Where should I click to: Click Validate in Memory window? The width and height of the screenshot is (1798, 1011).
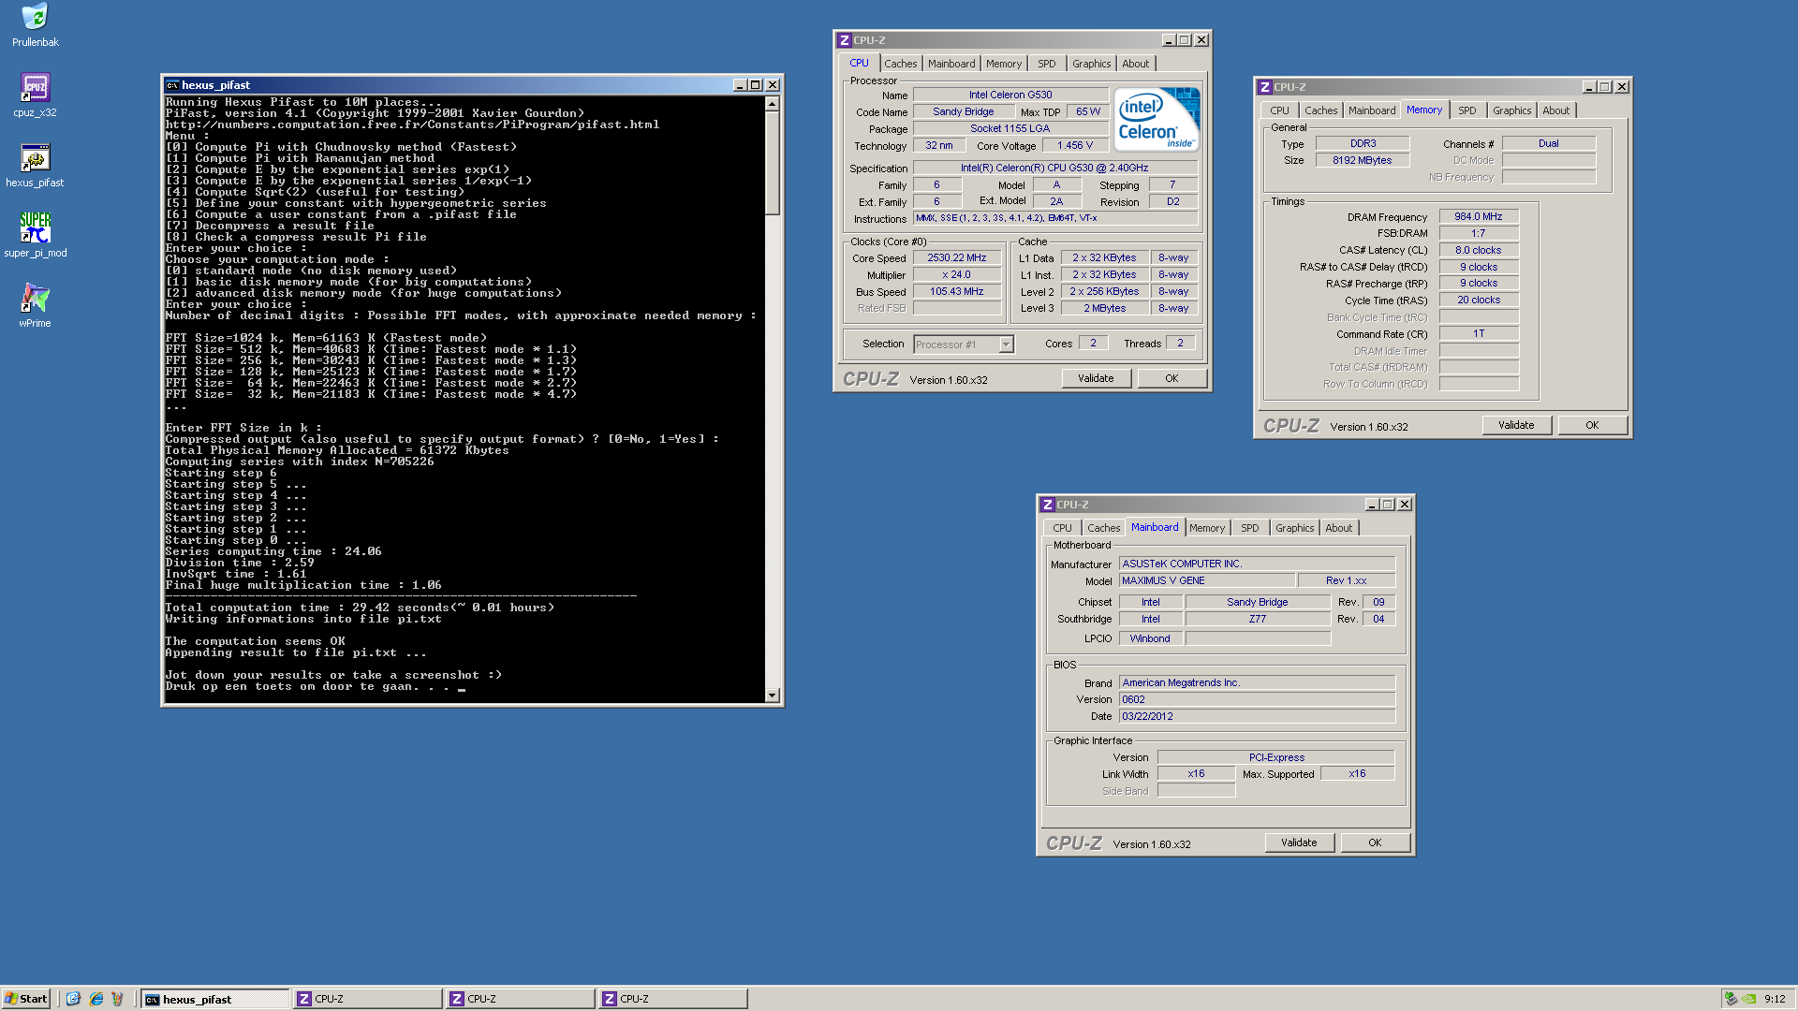1516,425
